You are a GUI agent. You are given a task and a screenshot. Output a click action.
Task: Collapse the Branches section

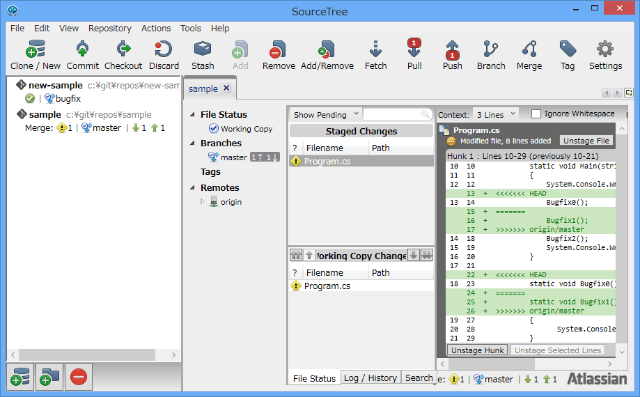point(192,143)
